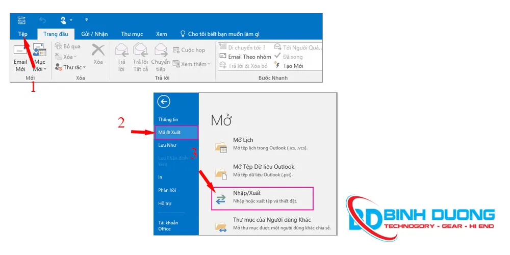The image size is (510, 255).
Task: Click Thư mục của Người dùng Khác icon
Action: click(x=221, y=226)
